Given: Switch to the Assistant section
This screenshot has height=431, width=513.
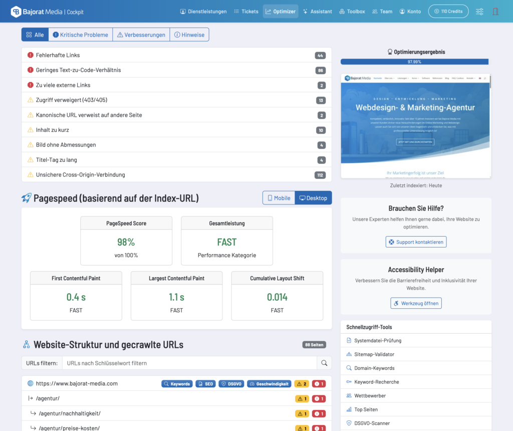Looking at the screenshot, I should pos(317,11).
